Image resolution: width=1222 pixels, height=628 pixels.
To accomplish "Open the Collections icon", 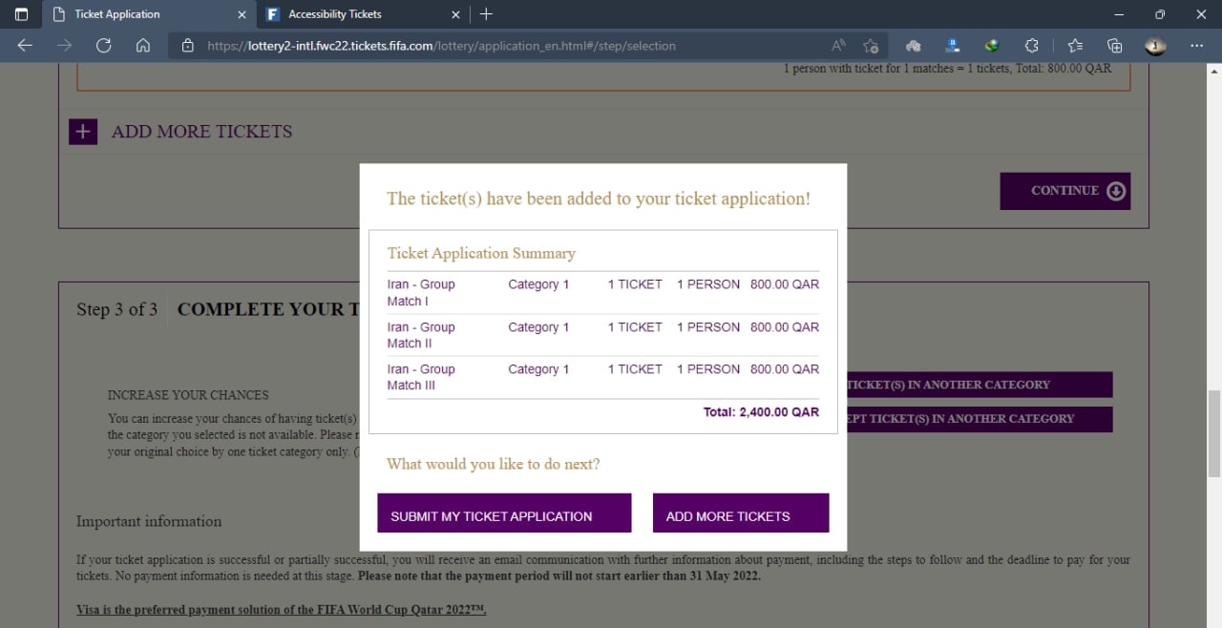I will [1114, 45].
